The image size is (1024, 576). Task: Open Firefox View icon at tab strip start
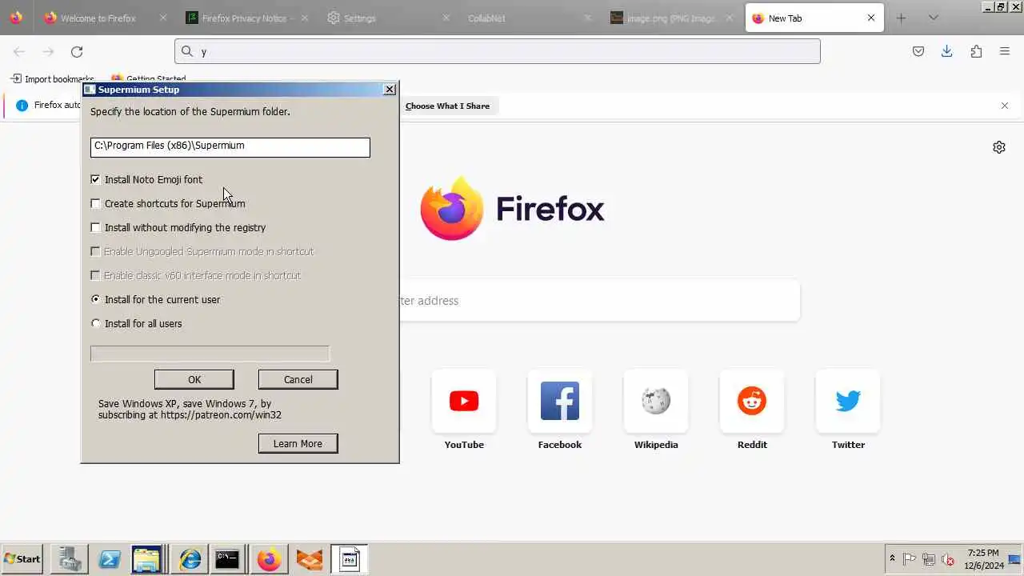(16, 18)
